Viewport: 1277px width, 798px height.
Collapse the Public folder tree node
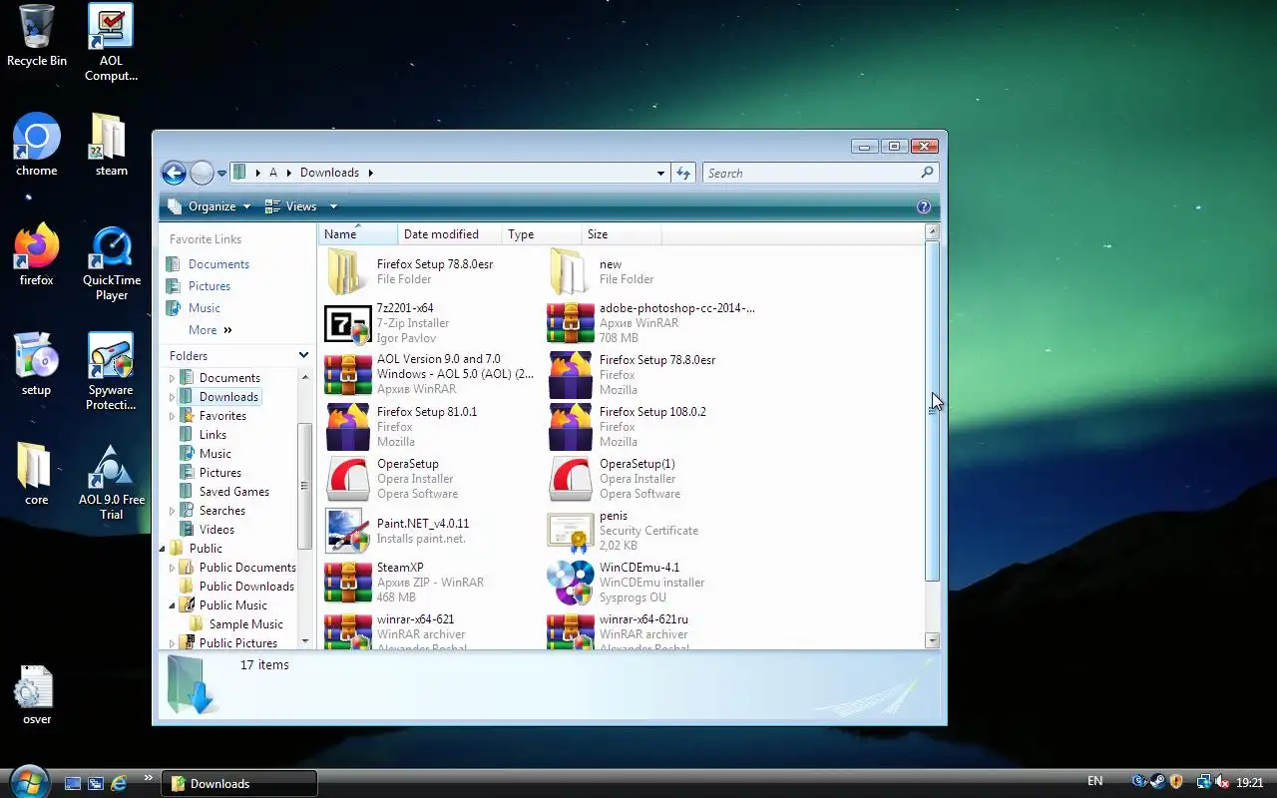[162, 549]
